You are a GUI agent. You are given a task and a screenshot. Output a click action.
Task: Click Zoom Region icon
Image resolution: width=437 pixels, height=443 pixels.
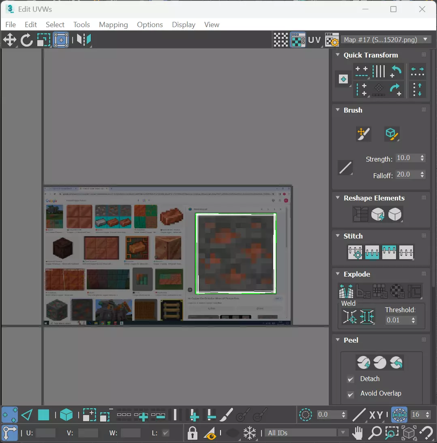click(x=392, y=432)
